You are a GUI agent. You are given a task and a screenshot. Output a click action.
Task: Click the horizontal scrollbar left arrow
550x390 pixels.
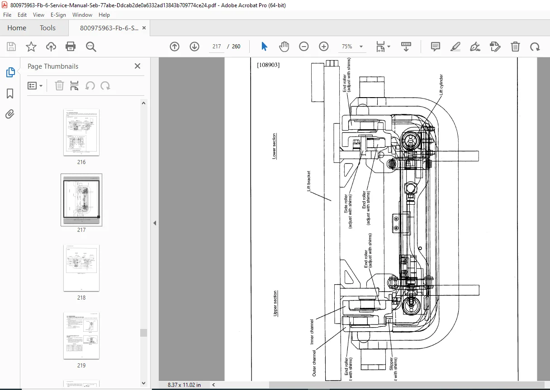pos(213,385)
